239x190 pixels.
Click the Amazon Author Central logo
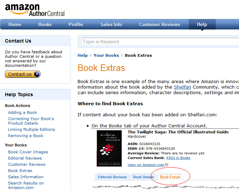point(35,10)
